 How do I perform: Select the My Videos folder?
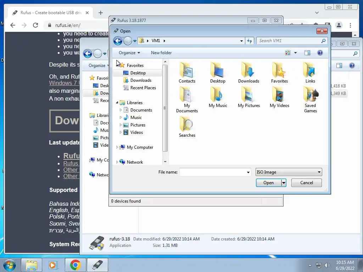279,97
